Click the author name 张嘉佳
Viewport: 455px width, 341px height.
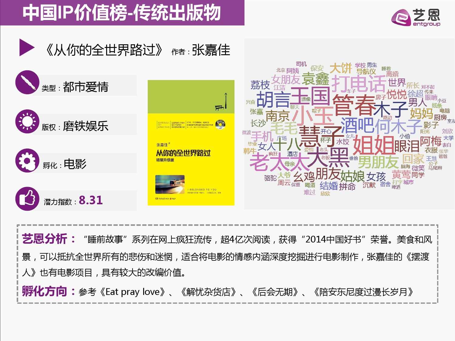point(211,50)
